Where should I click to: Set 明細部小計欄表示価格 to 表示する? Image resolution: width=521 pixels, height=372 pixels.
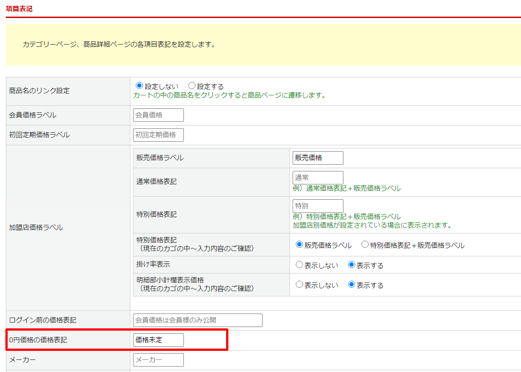pyautogui.click(x=352, y=285)
